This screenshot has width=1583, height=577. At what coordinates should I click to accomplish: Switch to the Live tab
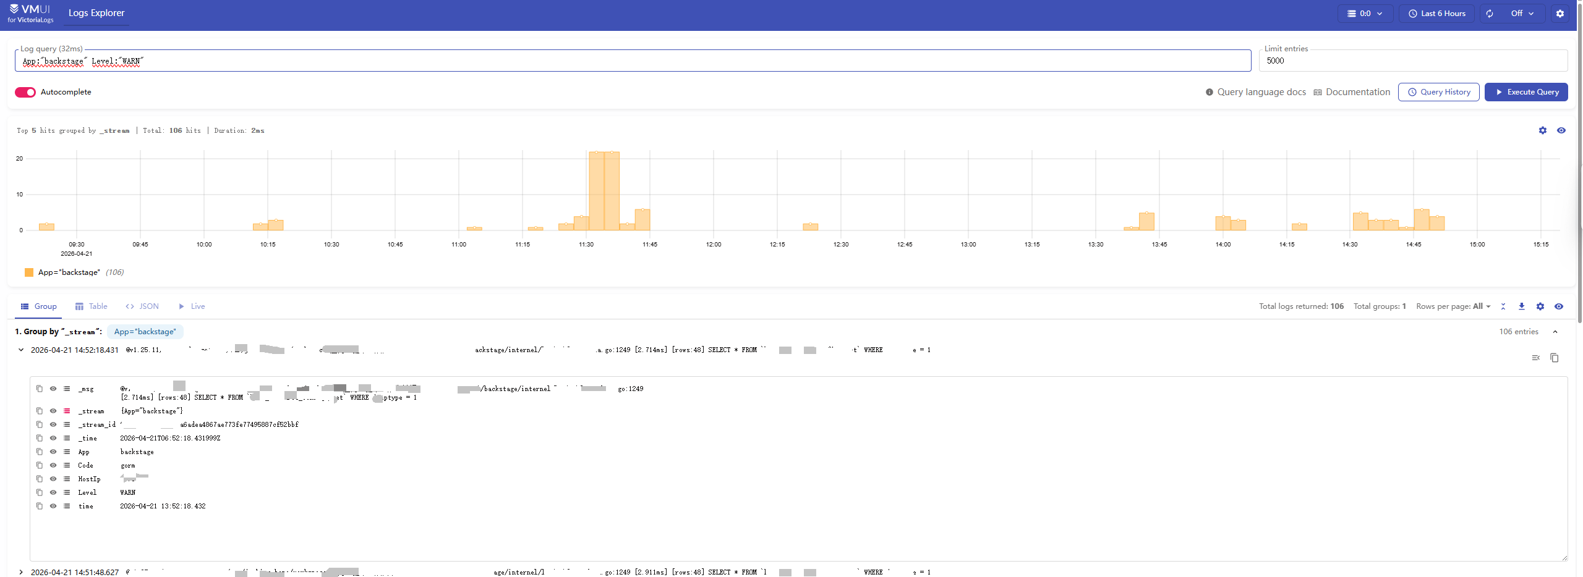[192, 306]
